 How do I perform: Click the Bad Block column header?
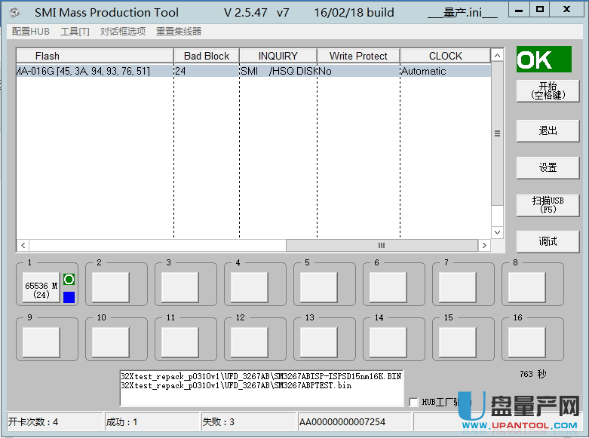tap(207, 56)
